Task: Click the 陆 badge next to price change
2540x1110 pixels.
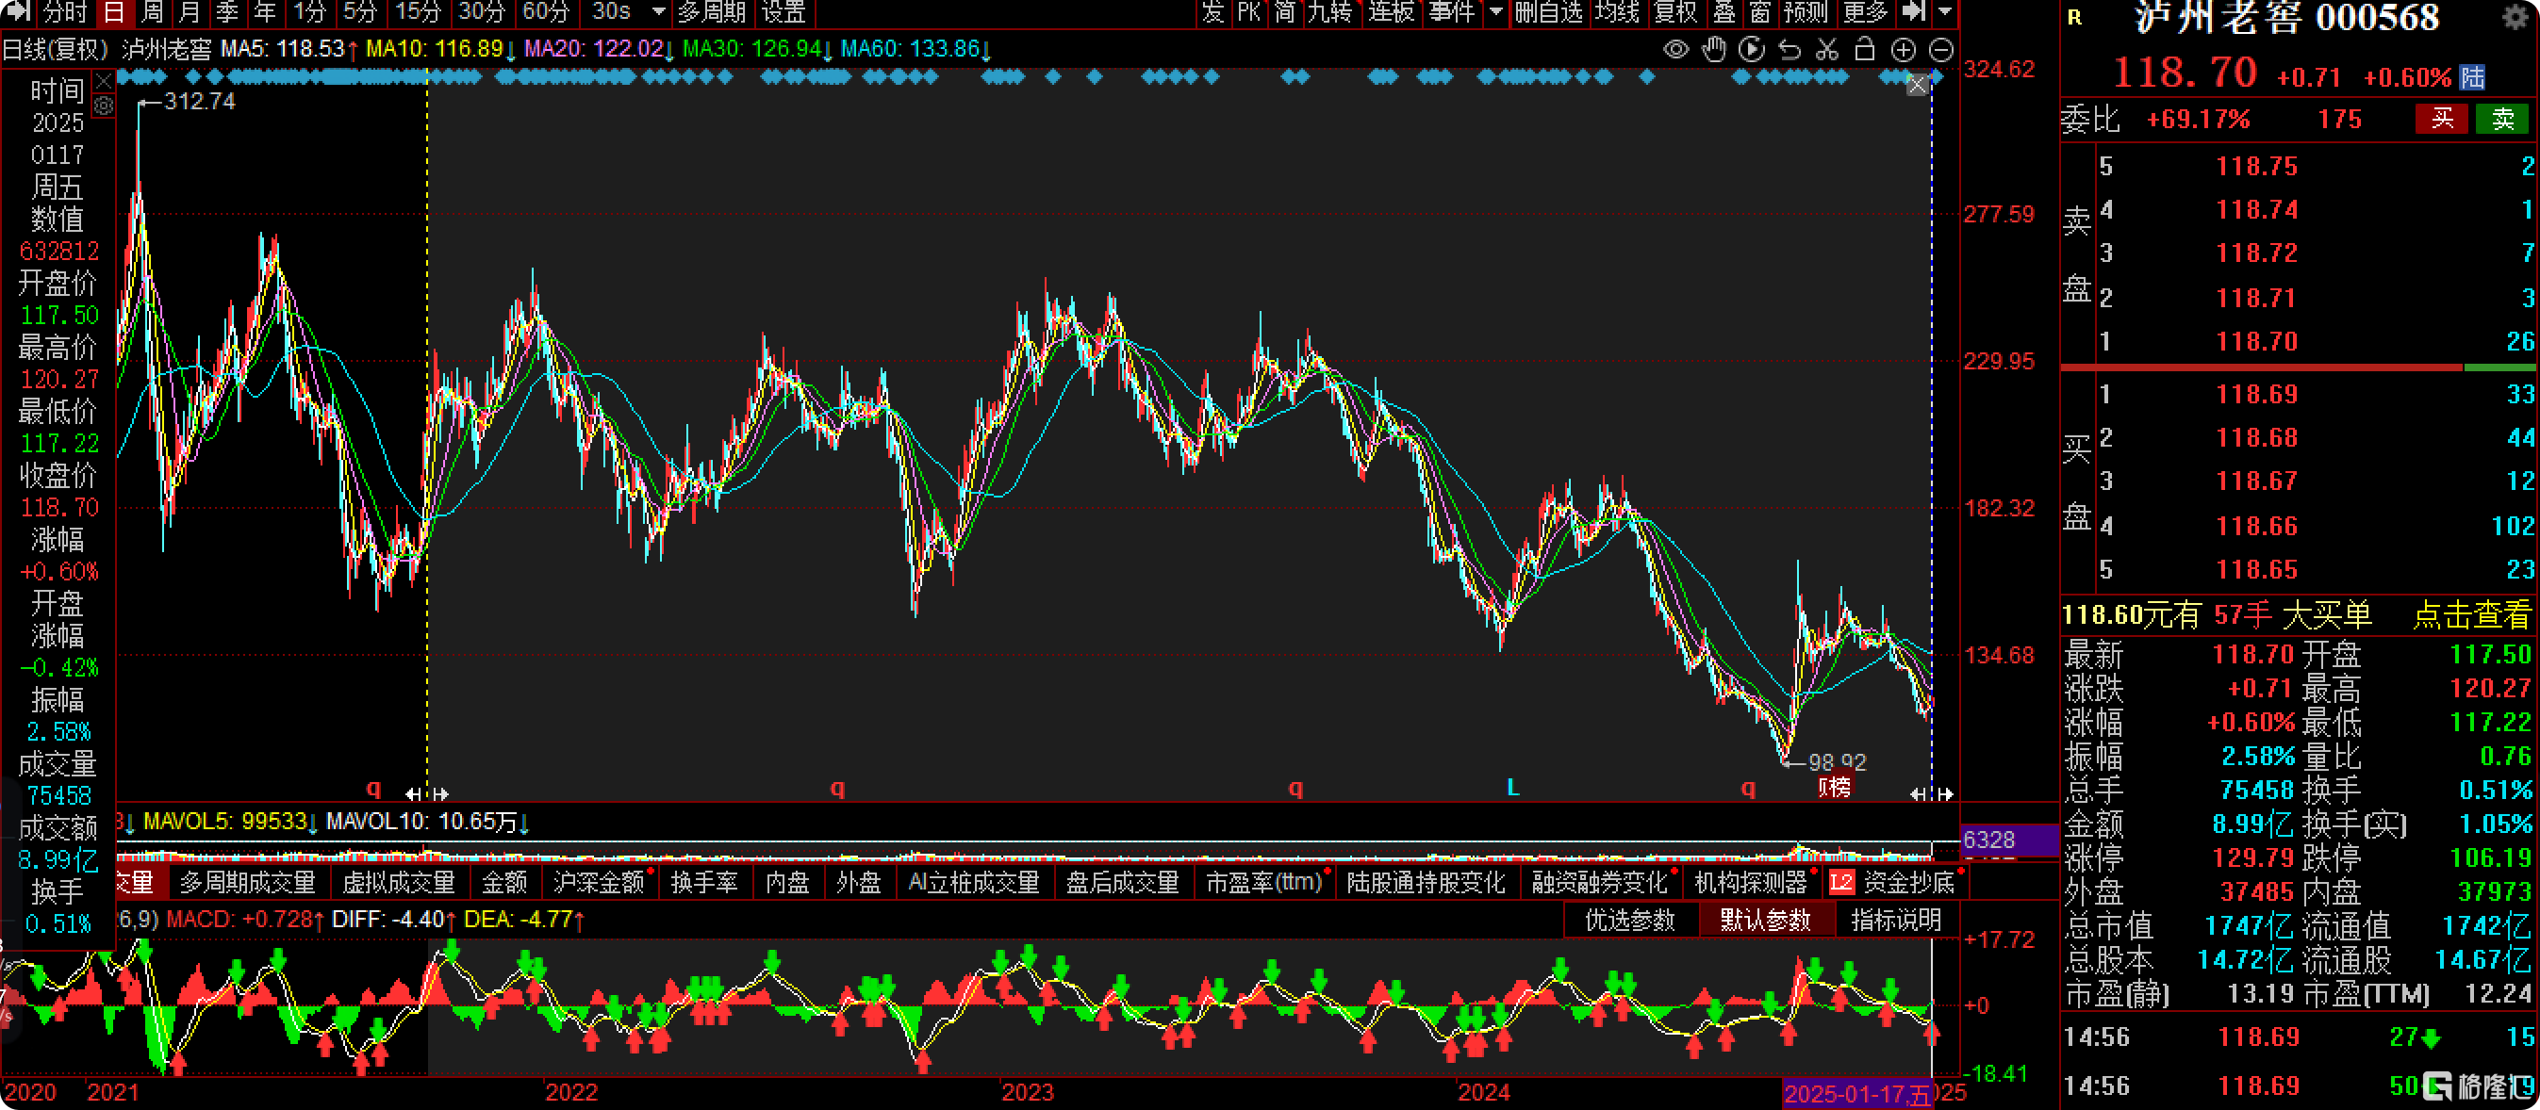Action: coord(2473,77)
